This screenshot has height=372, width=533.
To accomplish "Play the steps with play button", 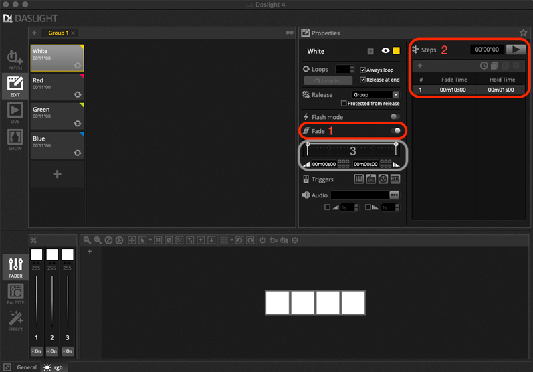I will (516, 50).
